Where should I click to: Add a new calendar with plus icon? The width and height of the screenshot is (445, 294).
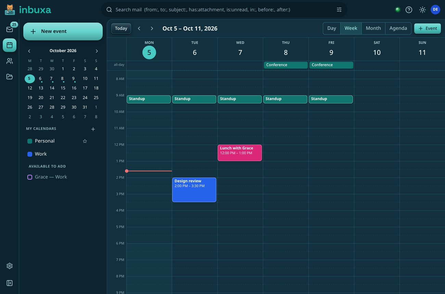click(93, 129)
